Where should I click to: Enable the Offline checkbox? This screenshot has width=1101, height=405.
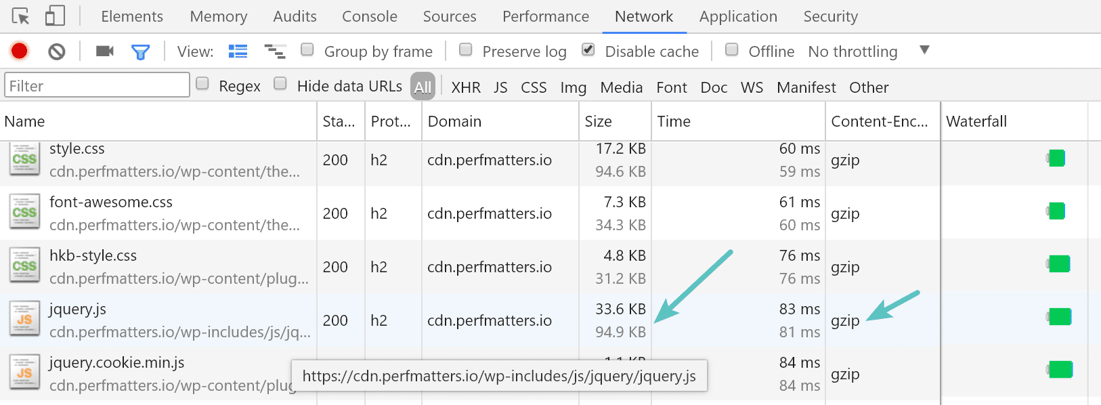732,49
